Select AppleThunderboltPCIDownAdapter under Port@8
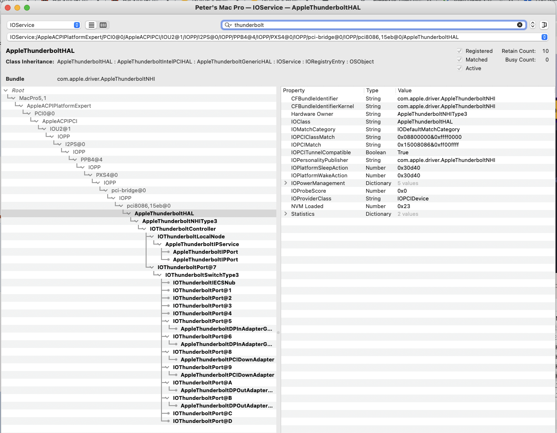 pyautogui.click(x=227, y=359)
